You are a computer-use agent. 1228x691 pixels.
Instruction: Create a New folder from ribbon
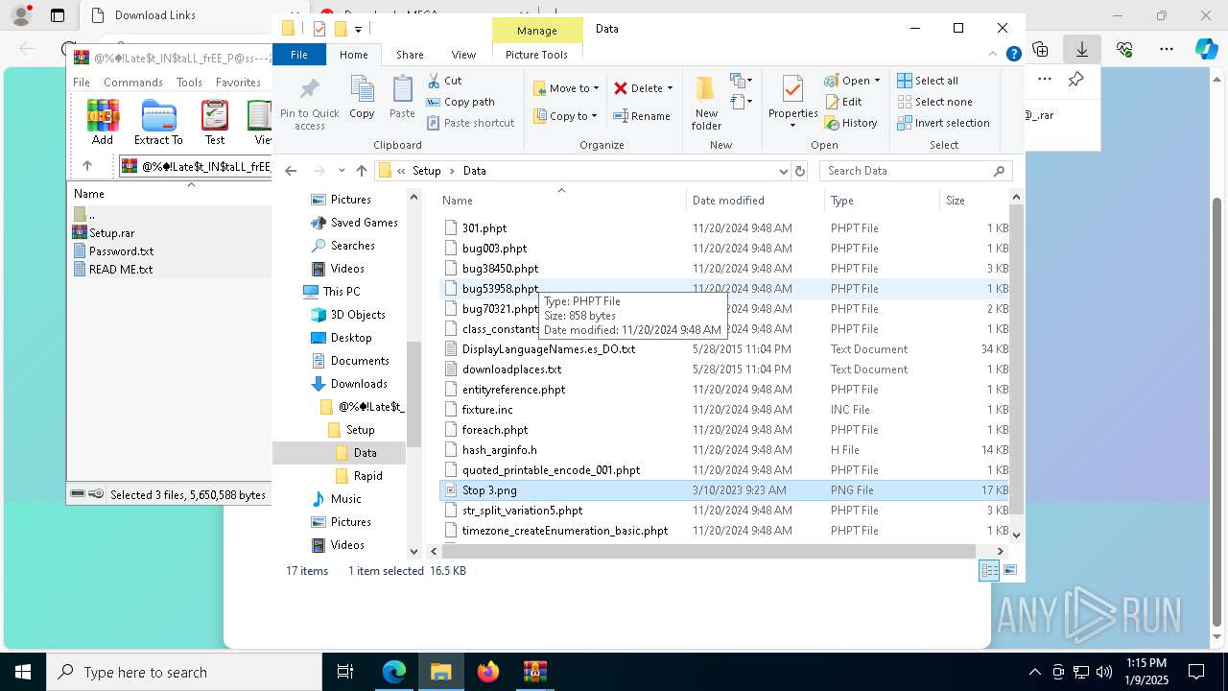click(x=706, y=104)
